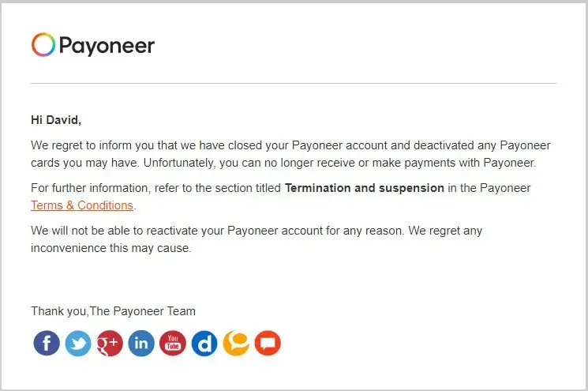Click the bold 'Hi David,' greeting
Screen dimensions: 588x391
click(x=56, y=120)
